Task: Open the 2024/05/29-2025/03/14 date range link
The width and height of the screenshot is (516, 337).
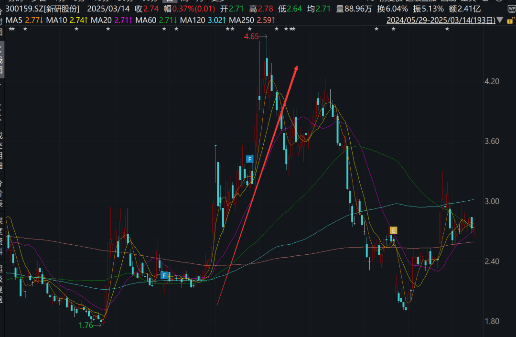Action: pyautogui.click(x=441, y=21)
